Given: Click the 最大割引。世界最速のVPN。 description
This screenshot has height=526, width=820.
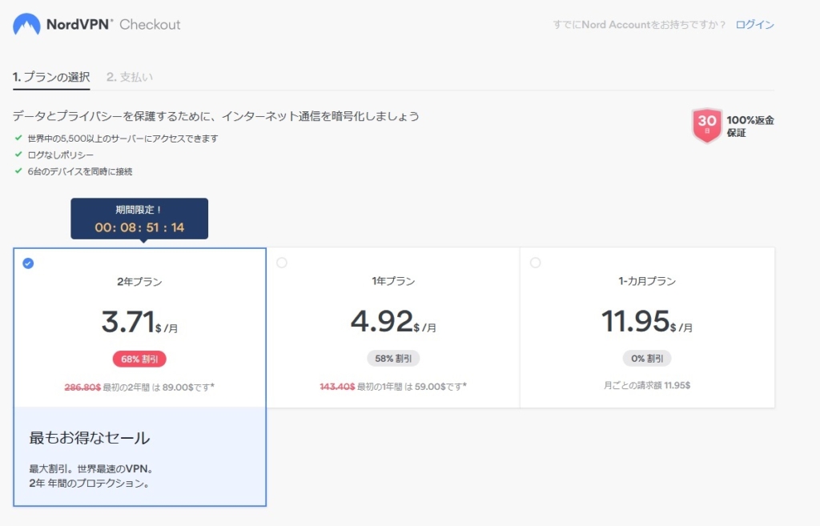Looking at the screenshot, I should tap(91, 469).
